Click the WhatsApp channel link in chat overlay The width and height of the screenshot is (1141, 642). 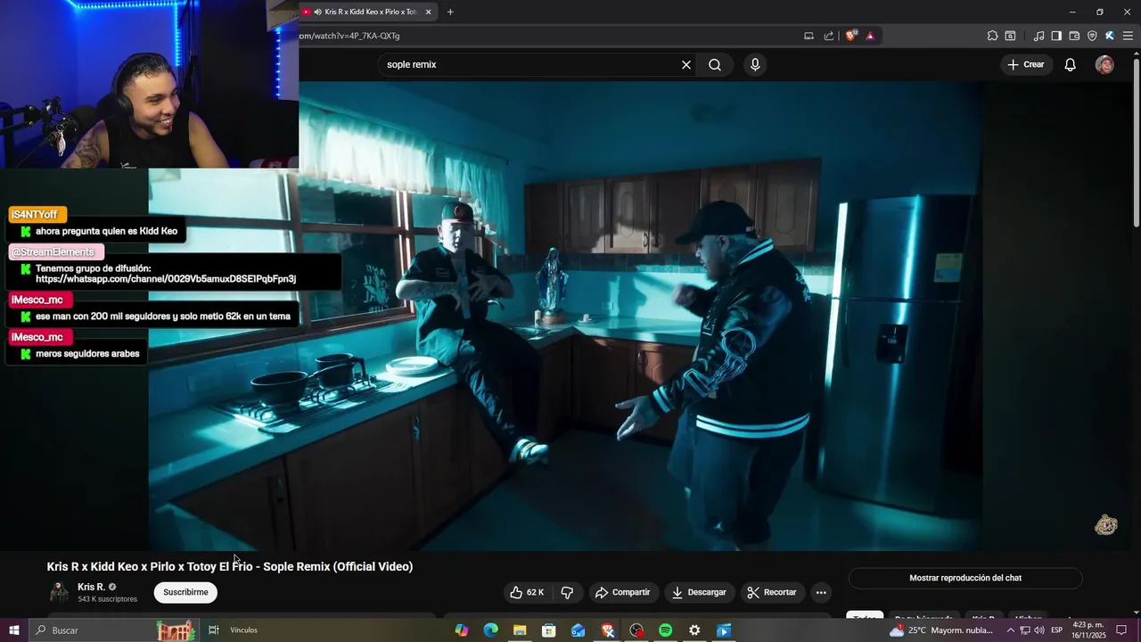click(x=166, y=279)
